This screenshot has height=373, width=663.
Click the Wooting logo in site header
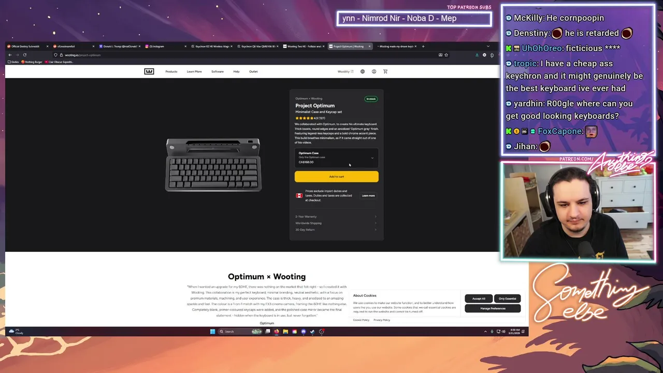(x=149, y=71)
